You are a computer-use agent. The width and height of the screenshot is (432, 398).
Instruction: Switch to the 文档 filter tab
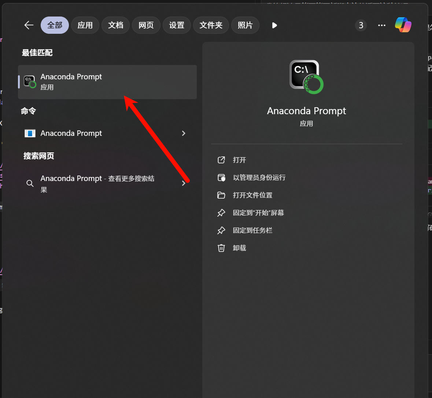[x=115, y=25]
